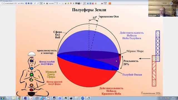Open the Inkscape black diamond taskbar icon
The height and width of the screenshot is (100, 178).
pyautogui.click(x=71, y=98)
